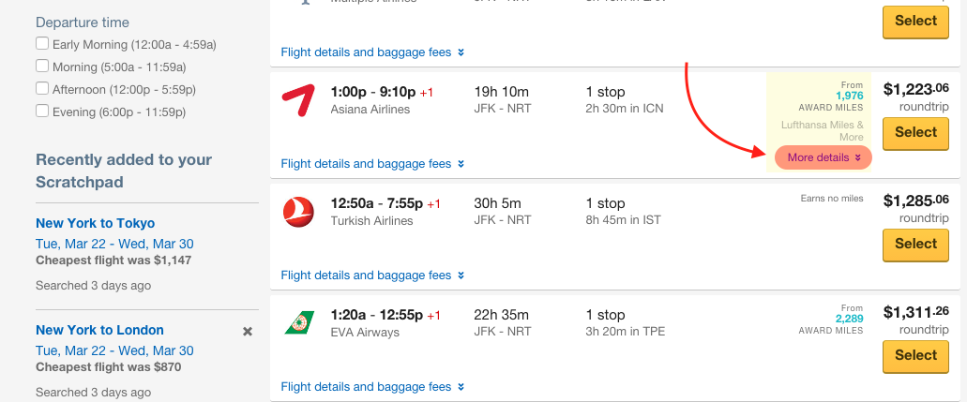Viewport: 967px width, 402px height.
Task: Toggle the Evening departure time filter
Action: [x=42, y=111]
